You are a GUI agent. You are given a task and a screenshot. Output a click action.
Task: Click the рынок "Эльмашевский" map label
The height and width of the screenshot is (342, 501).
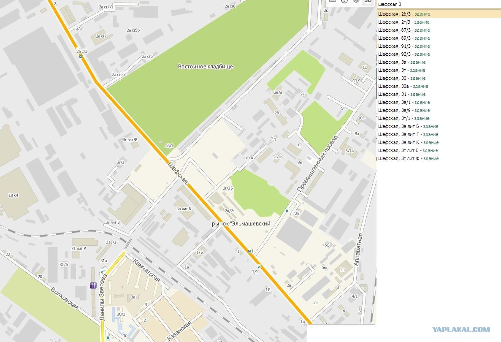[242, 223]
